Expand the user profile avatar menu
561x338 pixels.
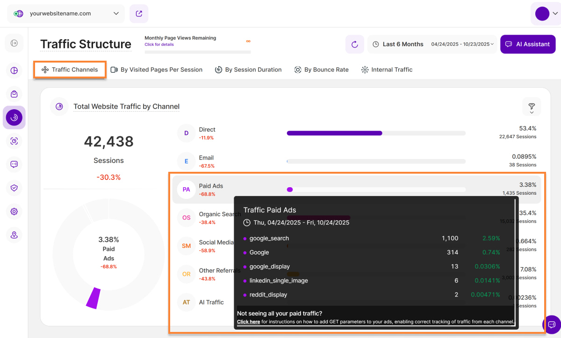pos(546,14)
